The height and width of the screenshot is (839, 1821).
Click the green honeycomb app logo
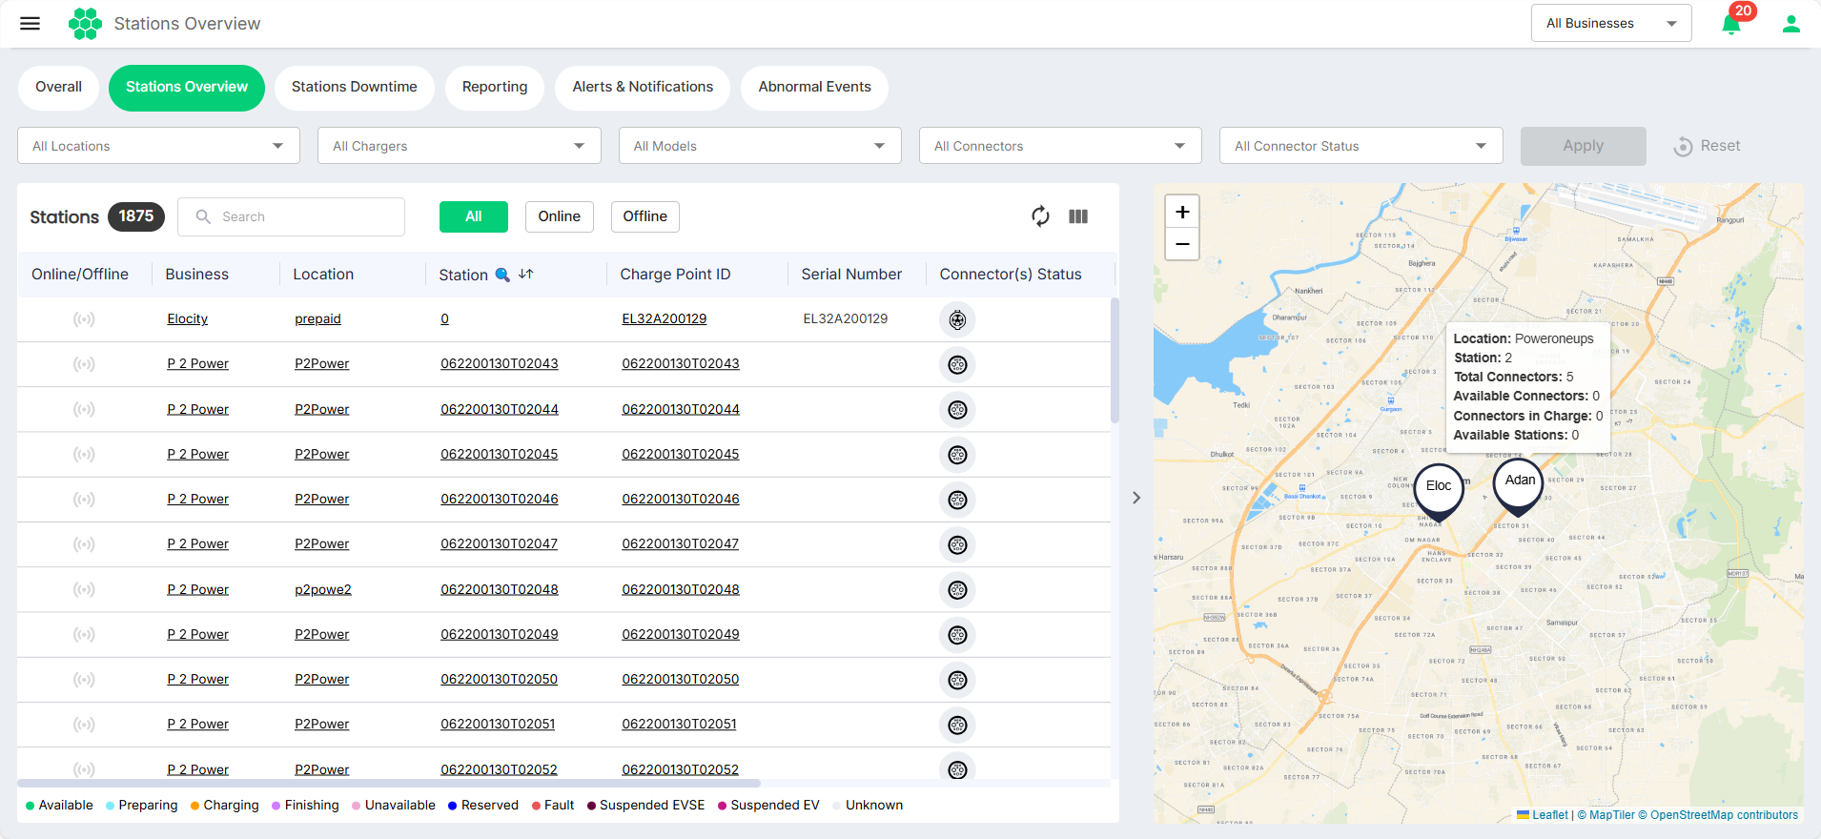(x=85, y=24)
